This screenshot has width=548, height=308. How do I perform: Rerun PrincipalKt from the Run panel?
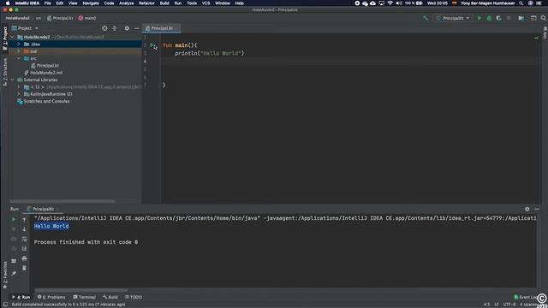click(x=14, y=220)
